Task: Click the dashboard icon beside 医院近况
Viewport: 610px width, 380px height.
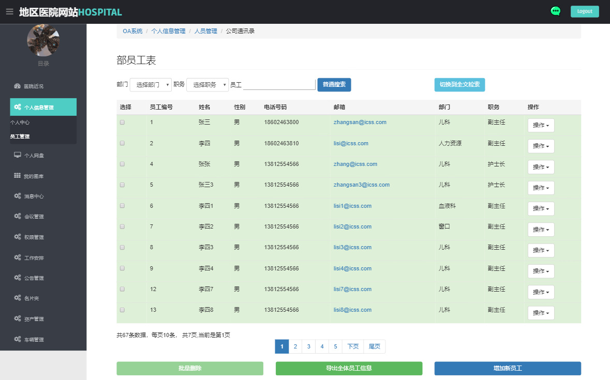Action: pos(17,86)
